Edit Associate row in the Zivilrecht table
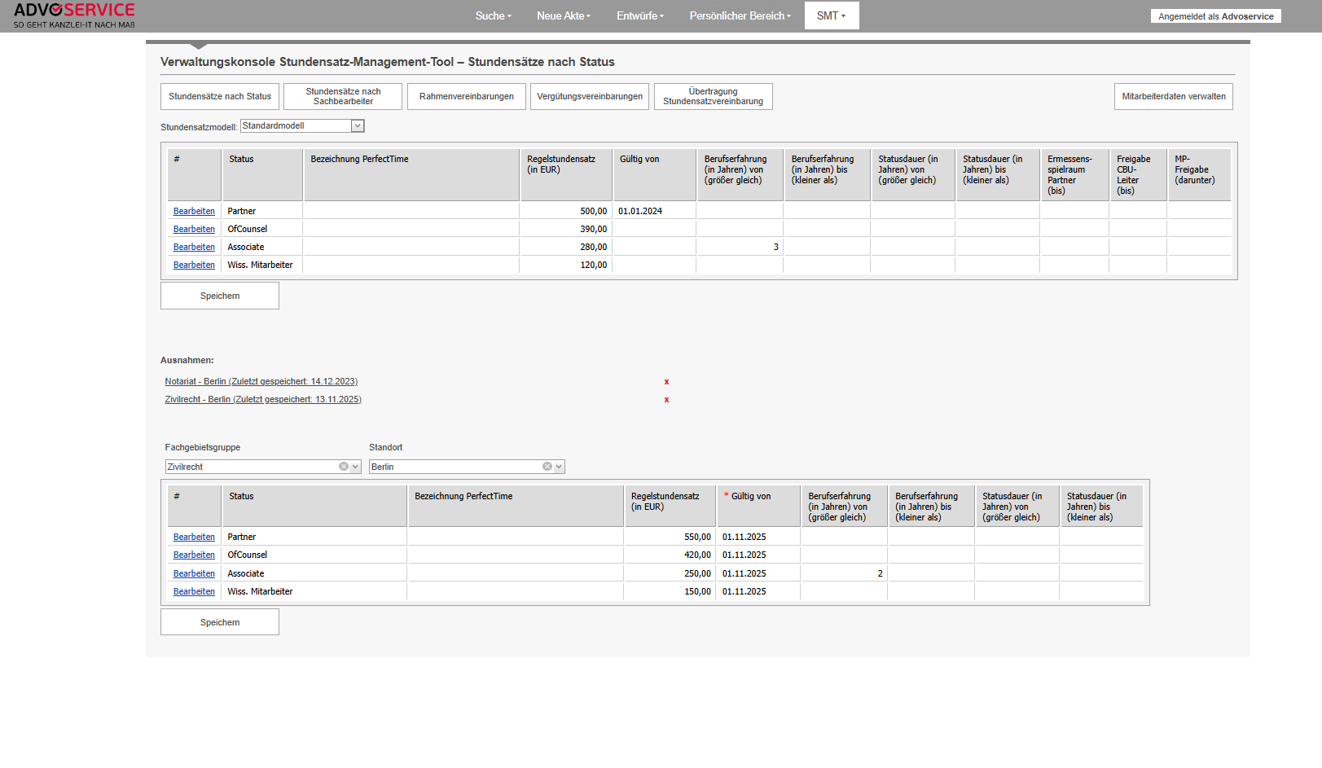Image resolution: width=1322 pixels, height=768 pixels. [x=194, y=574]
